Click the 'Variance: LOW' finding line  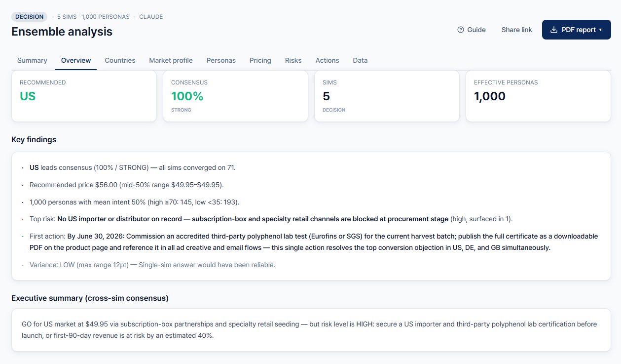(152, 265)
